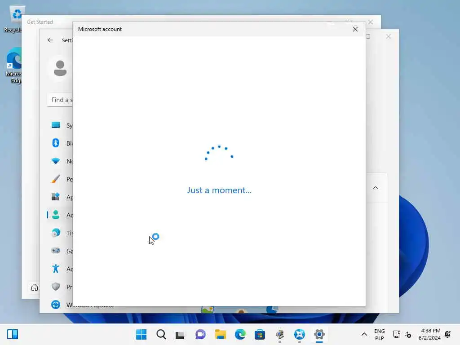
Task: Open the muted volume tray icon
Action: (x=408, y=334)
